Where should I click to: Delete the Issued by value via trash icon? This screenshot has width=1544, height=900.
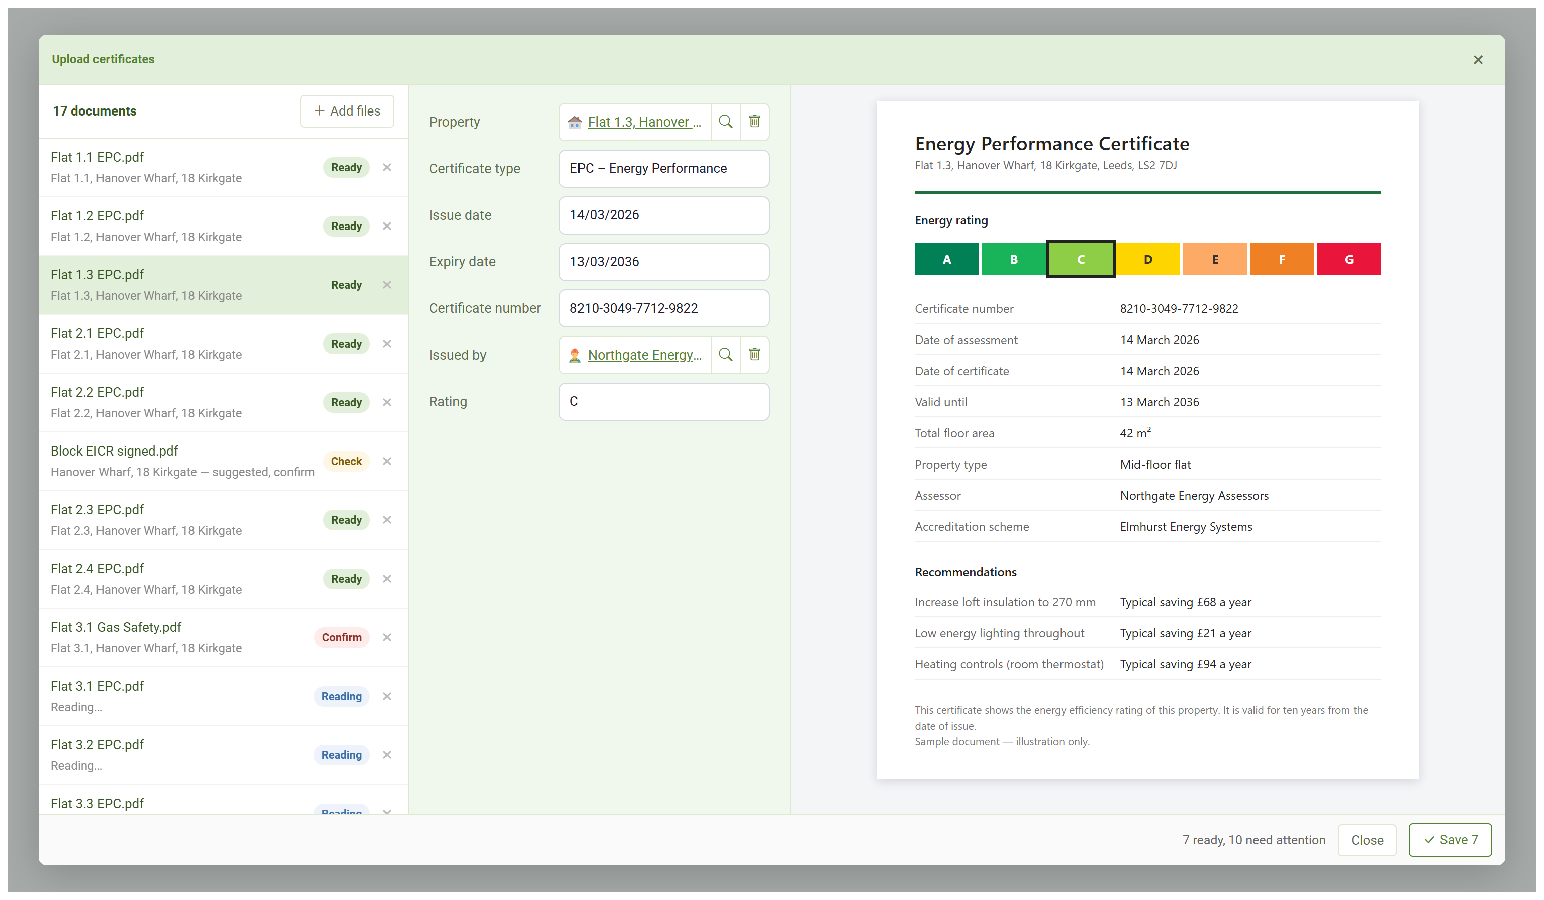tap(755, 355)
